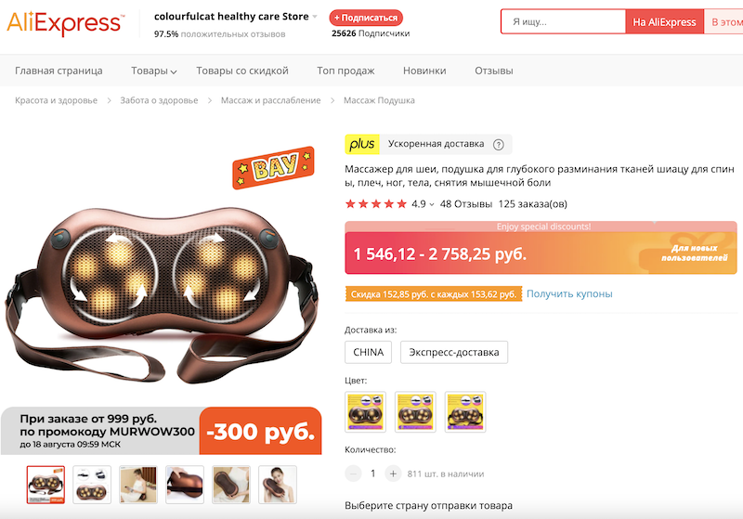Select Экспресс-доставка shipping option
This screenshot has height=519, width=743.
[454, 352]
